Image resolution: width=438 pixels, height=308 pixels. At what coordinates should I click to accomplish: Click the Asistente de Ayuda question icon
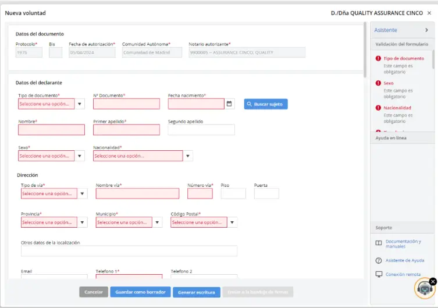coord(379,260)
